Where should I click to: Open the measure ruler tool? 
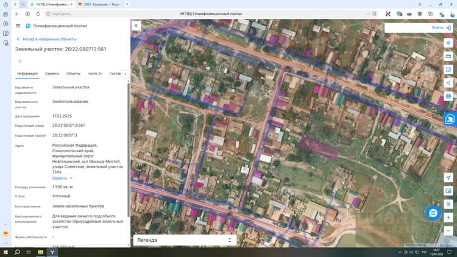448,56
